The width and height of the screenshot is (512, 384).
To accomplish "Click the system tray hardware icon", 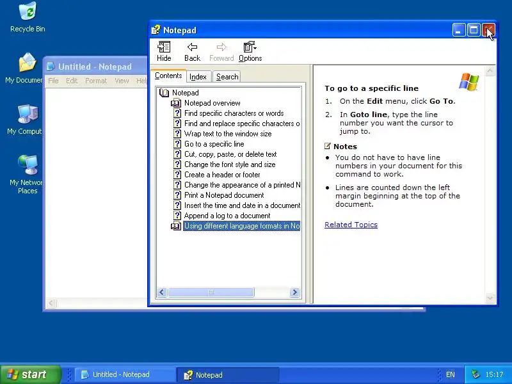I will coord(476,374).
